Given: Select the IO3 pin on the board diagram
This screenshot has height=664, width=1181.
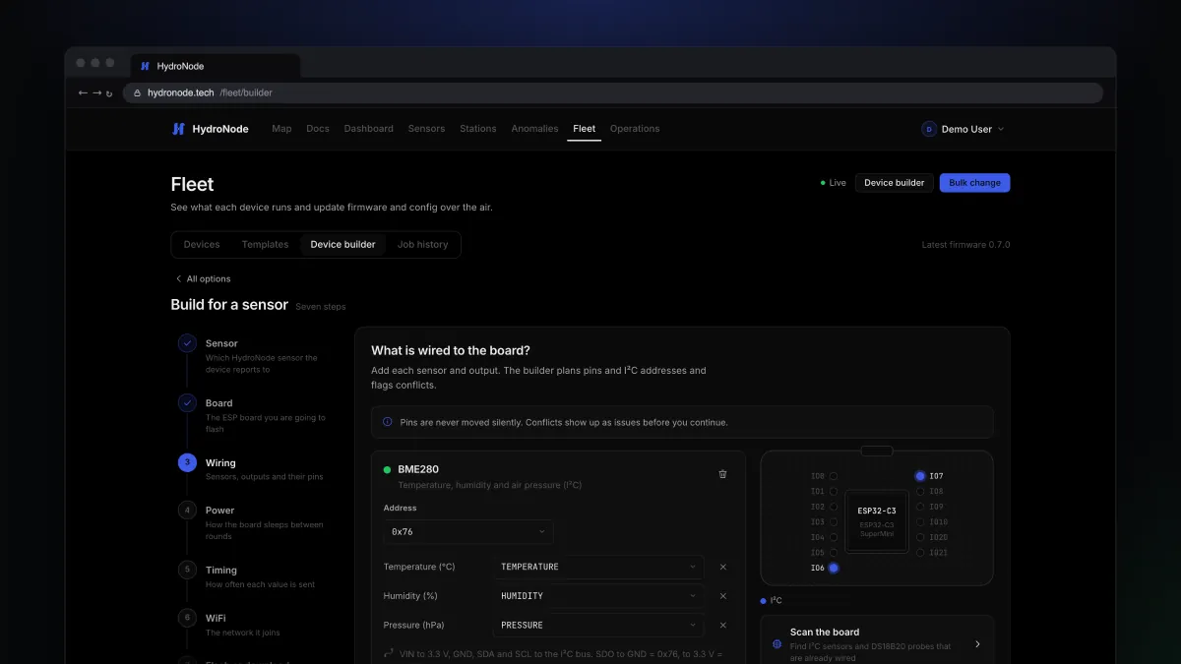Looking at the screenshot, I should click(834, 522).
